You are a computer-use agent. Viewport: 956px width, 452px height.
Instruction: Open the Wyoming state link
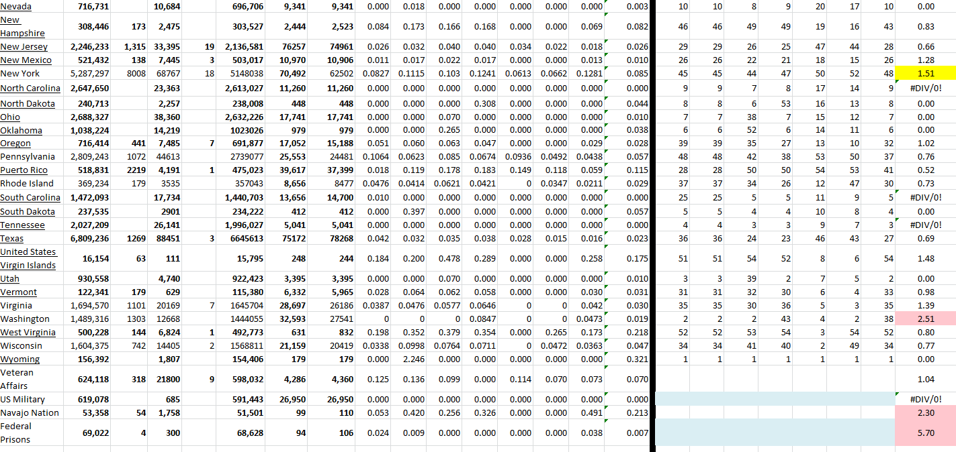tap(19, 359)
